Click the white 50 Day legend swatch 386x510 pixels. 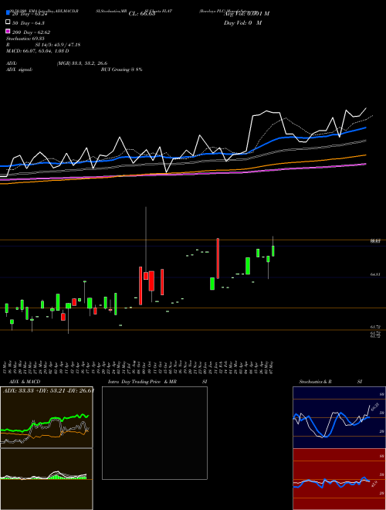coord(8,22)
